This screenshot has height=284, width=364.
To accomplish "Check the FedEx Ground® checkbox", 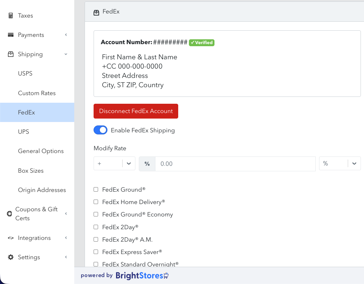I will coord(96,190).
